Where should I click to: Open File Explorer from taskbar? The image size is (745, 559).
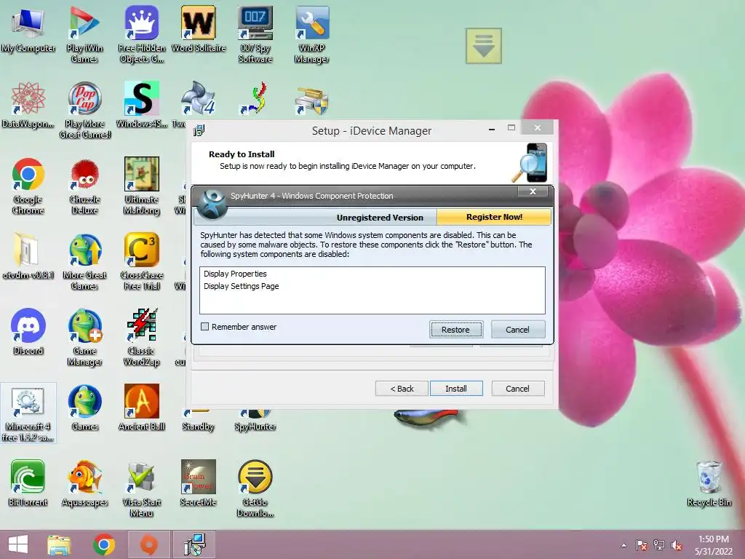(x=59, y=544)
